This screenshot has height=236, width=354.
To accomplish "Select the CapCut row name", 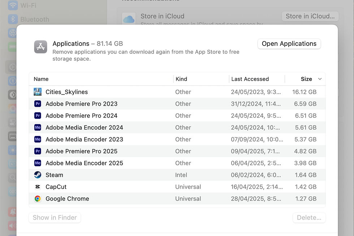I will point(56,187).
